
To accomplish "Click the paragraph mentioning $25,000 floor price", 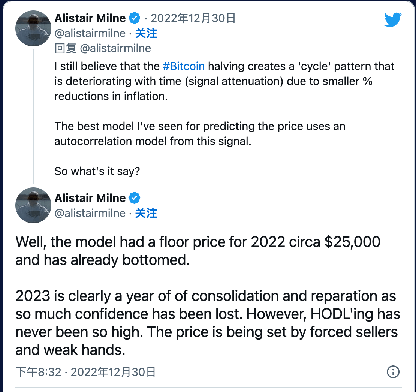I will click(x=198, y=251).
